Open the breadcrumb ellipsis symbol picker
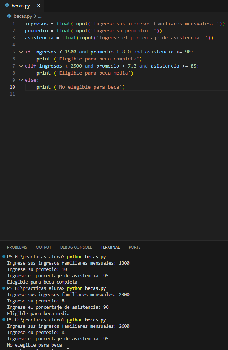Screen dimensions: 228x350 tap(40, 16)
